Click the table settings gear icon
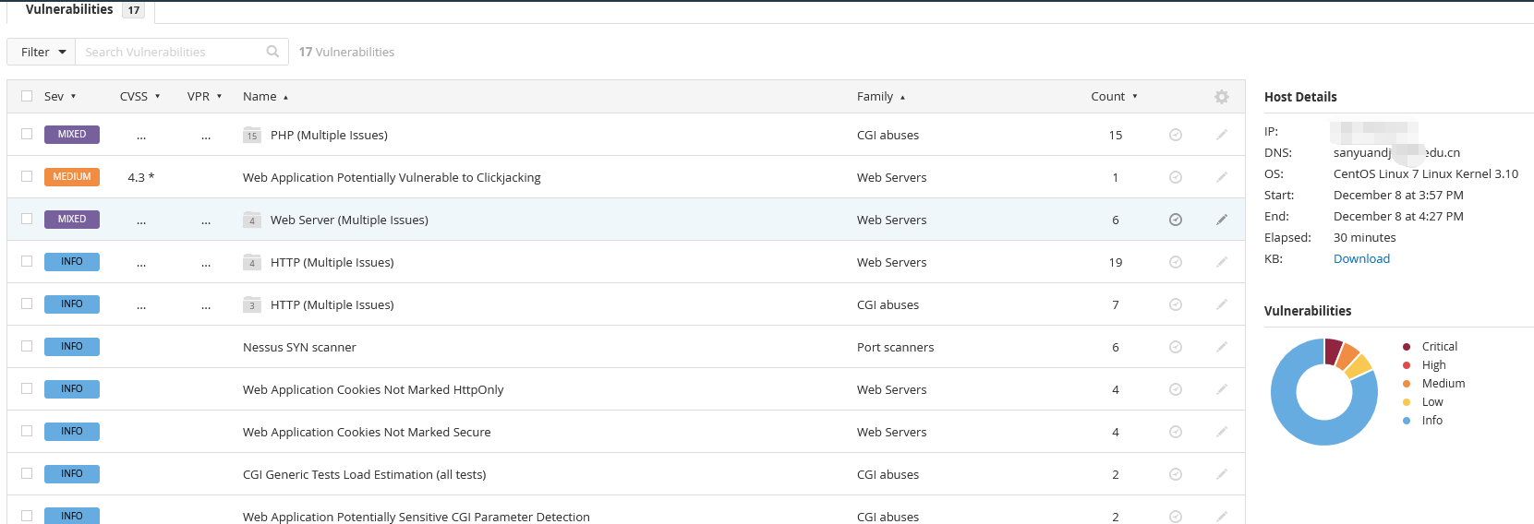 pyautogui.click(x=1221, y=97)
